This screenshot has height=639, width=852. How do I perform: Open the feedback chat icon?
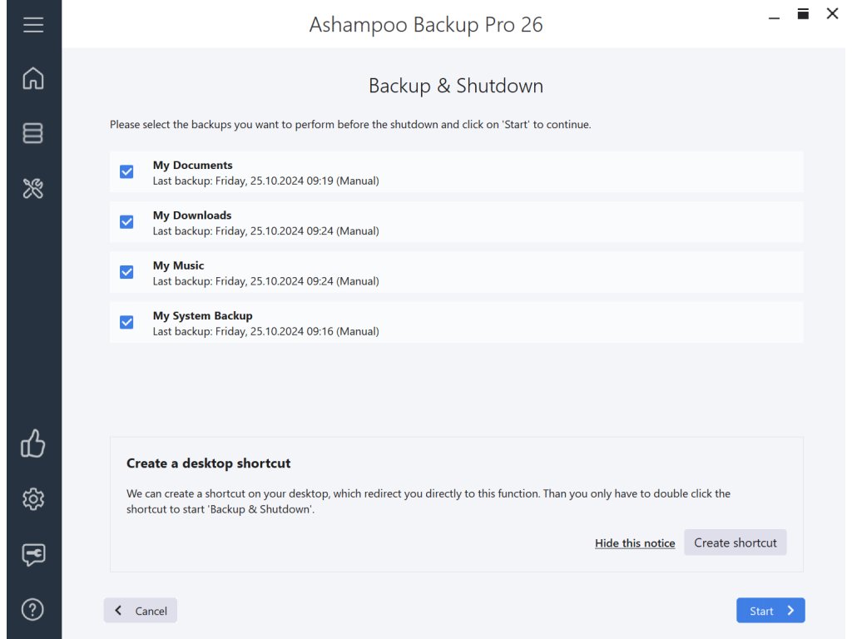pos(33,554)
